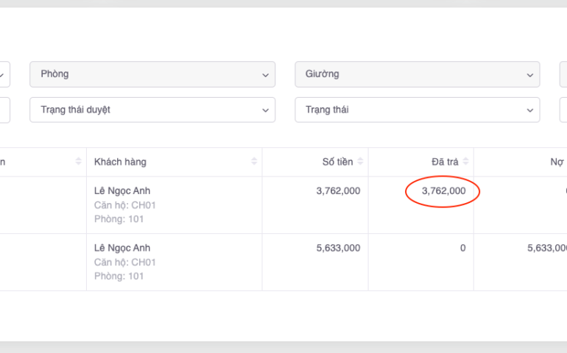Click the Nợ column header

pos(557,161)
